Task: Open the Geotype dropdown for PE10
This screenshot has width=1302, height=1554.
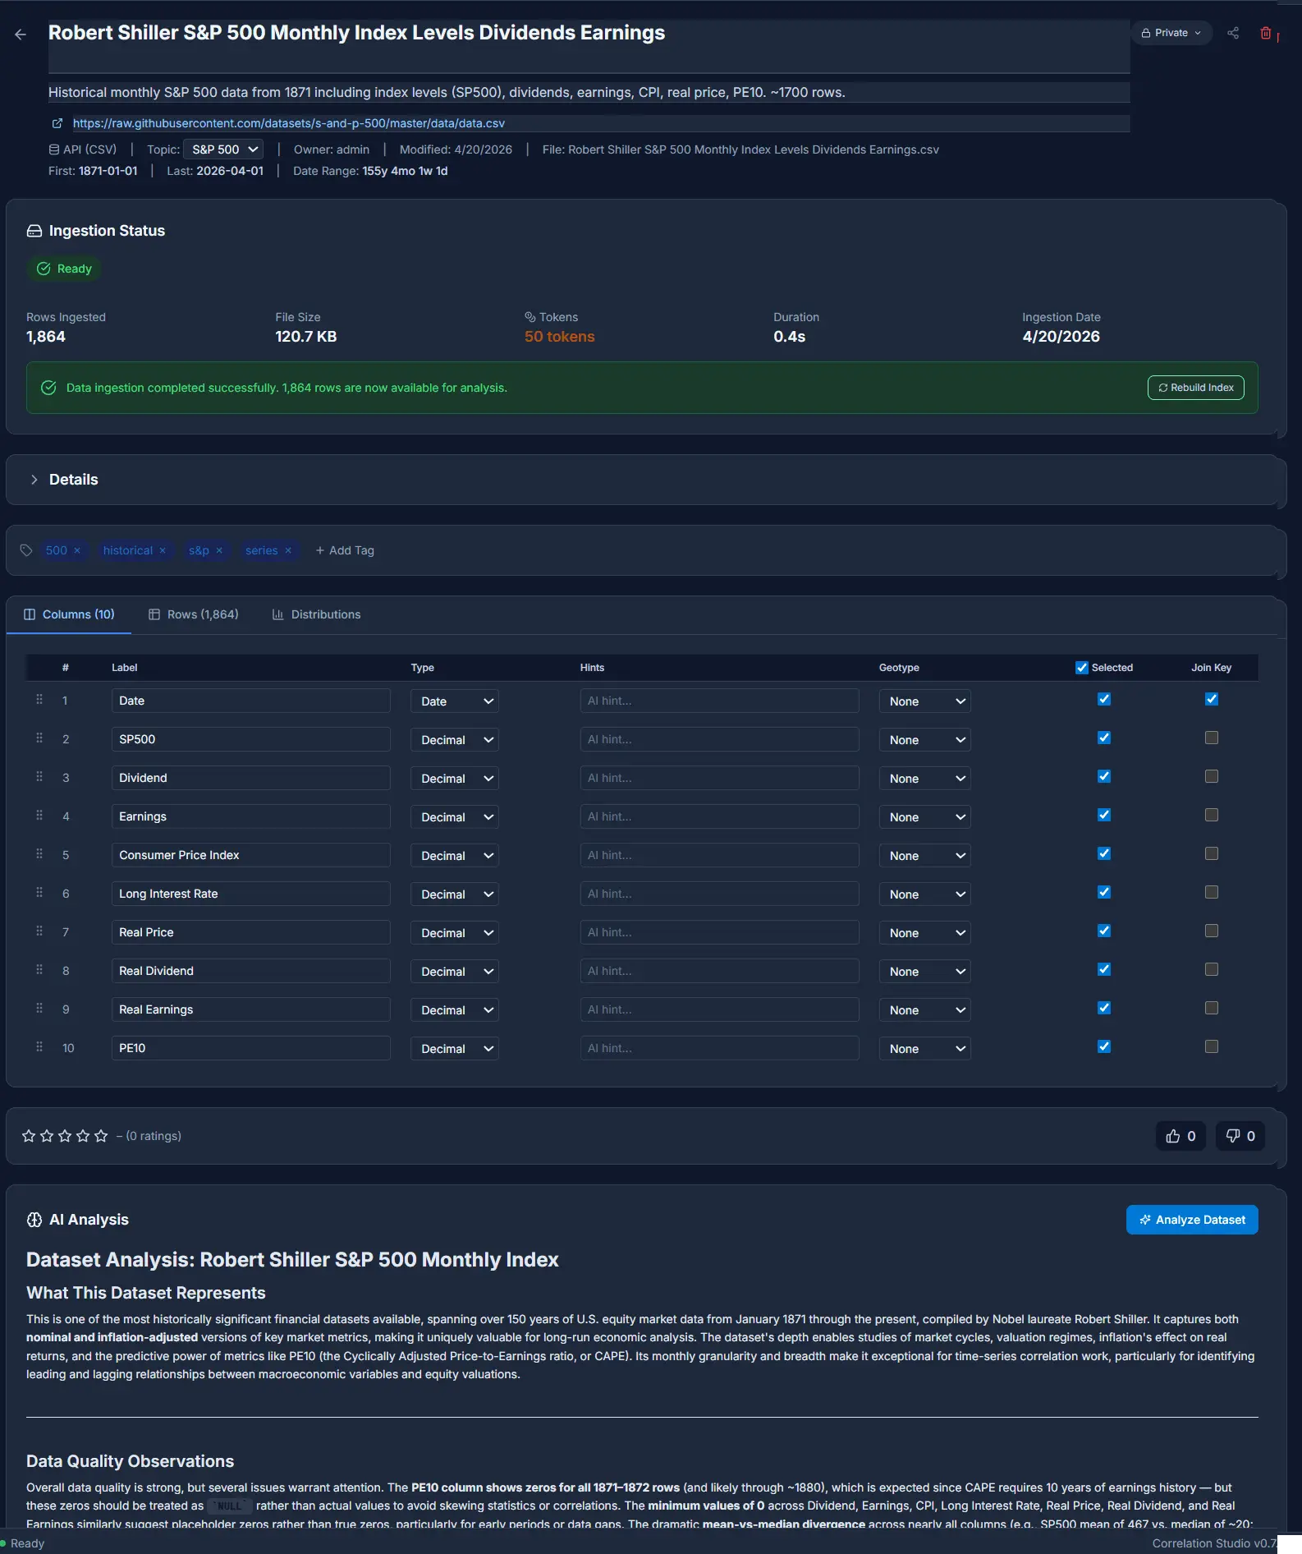Action: tap(924, 1049)
